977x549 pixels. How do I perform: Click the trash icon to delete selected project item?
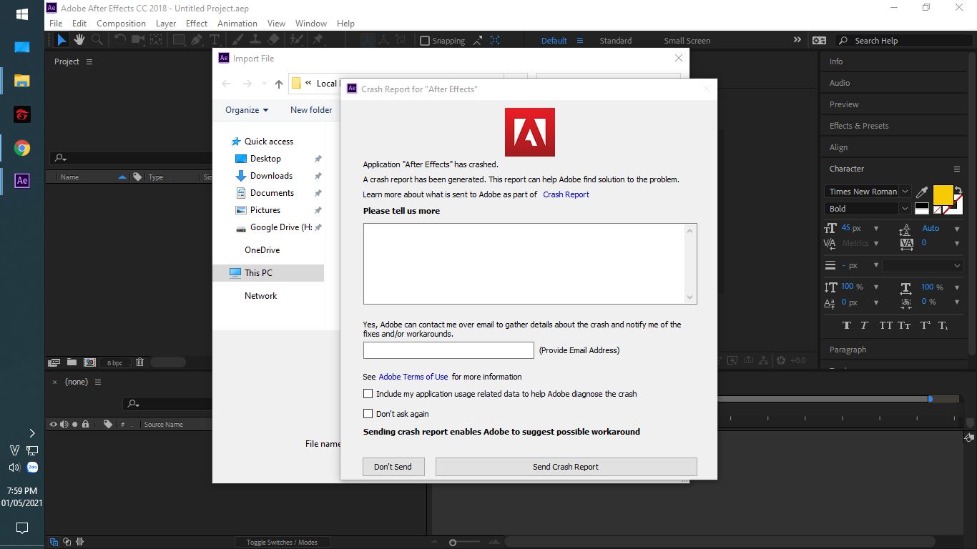tap(139, 362)
